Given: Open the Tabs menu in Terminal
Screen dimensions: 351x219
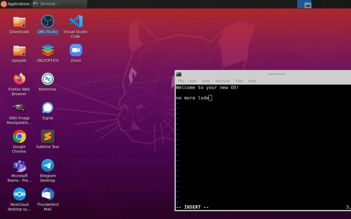Looking at the screenshot, I should (x=239, y=81).
